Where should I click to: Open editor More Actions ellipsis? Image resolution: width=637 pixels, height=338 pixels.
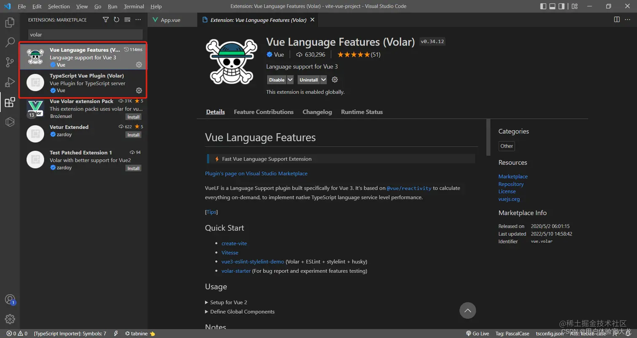[628, 20]
